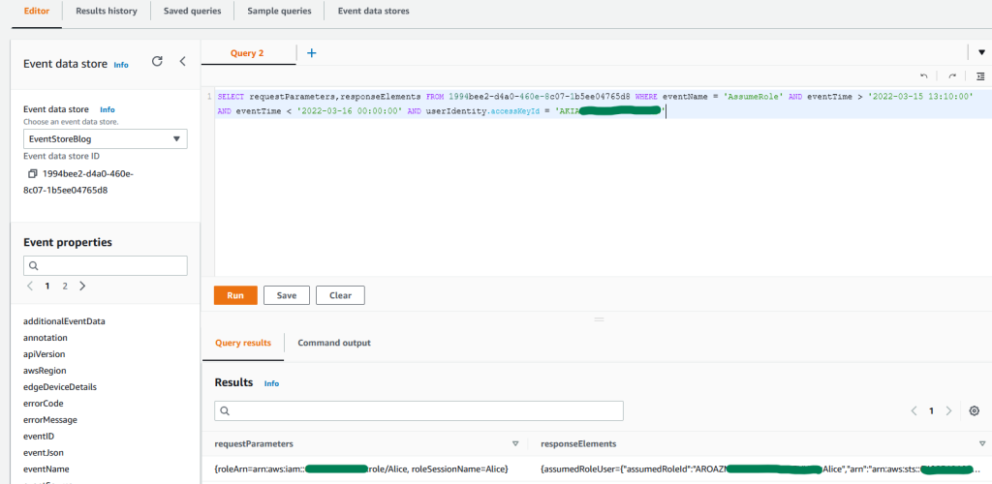
Task: Select page 2 of event properties
Action: (x=65, y=286)
